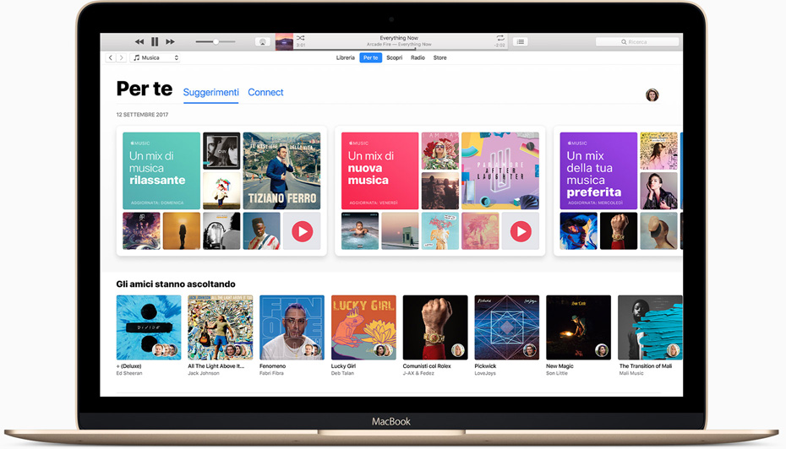
Task: Click the Mali Music artist link
Action: [631, 373]
